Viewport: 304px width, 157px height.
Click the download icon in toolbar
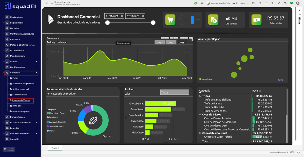[x=266, y=3]
